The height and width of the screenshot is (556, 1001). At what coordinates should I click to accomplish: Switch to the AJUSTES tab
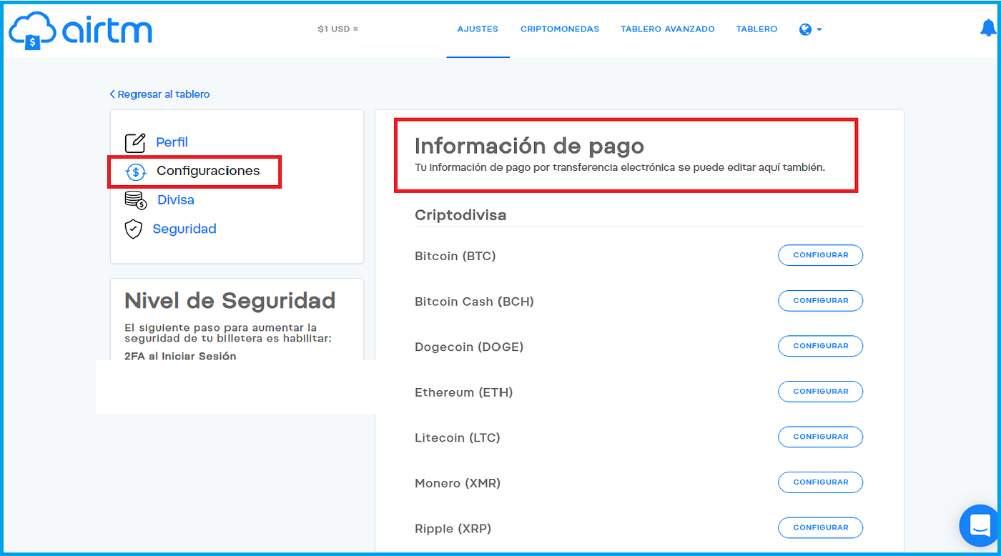(478, 29)
